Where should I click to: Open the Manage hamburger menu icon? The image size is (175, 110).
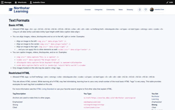coord(2,2)
